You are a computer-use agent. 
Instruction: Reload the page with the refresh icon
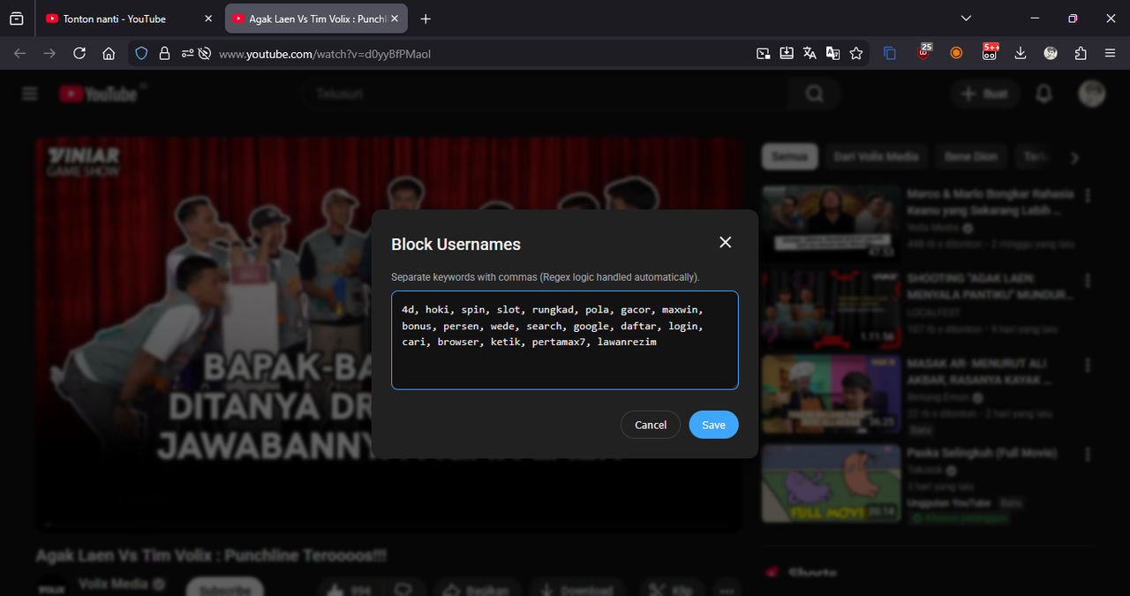point(79,53)
